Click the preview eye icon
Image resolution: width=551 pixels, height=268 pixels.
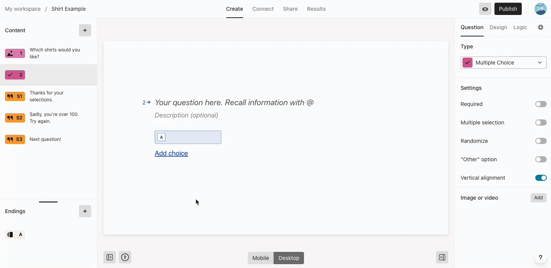[x=485, y=9]
